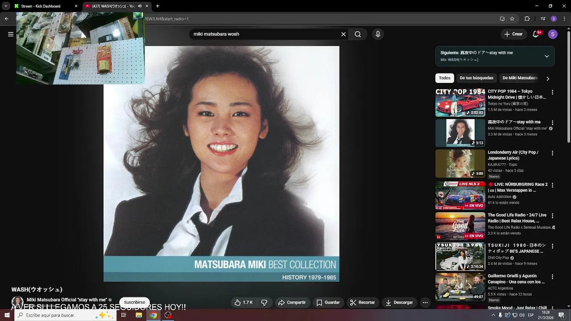Install app icon in Chrome address bar
Screen dimensions: 571x321
coord(502,19)
